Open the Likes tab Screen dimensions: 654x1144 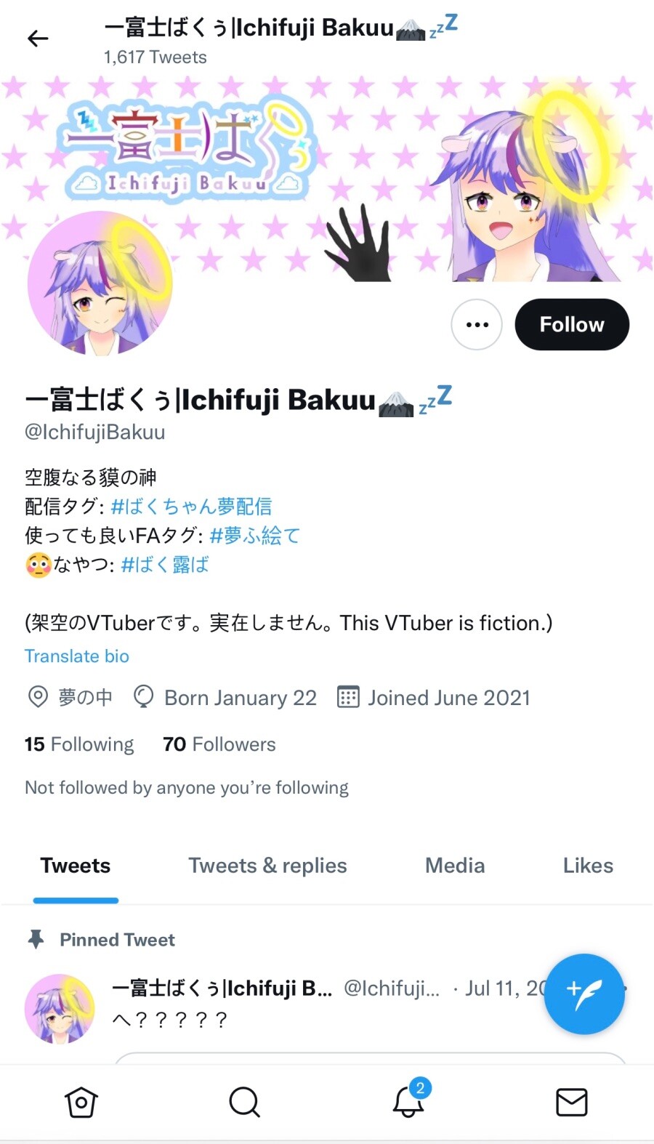click(588, 866)
